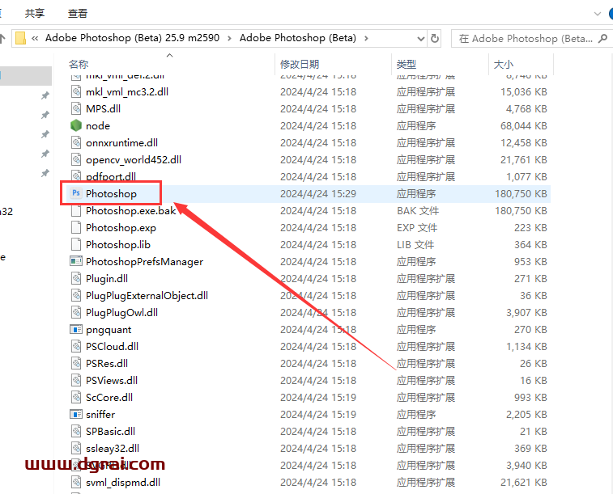Viewport: 613px width, 494px height.
Task: Sort by 大小 column header
Action: (504, 64)
